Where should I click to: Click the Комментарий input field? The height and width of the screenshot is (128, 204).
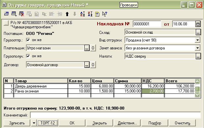[115, 115]
